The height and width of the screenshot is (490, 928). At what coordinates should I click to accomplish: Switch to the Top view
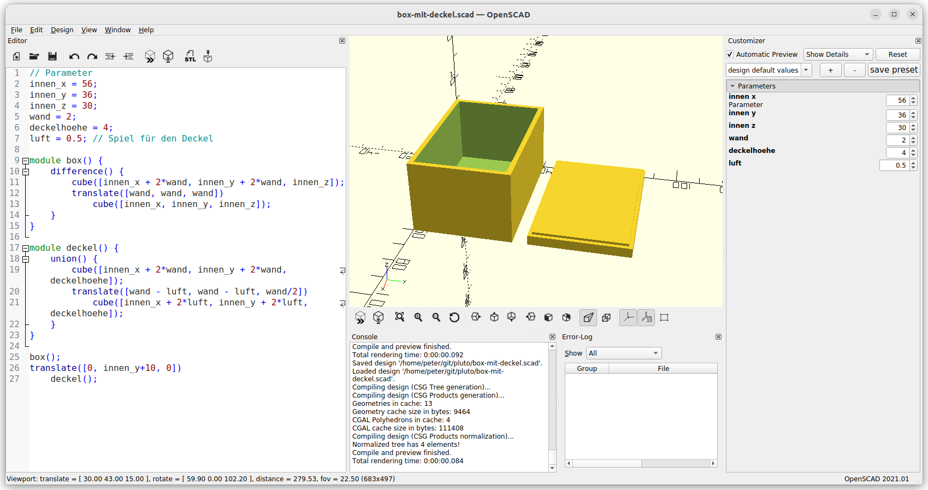494,317
